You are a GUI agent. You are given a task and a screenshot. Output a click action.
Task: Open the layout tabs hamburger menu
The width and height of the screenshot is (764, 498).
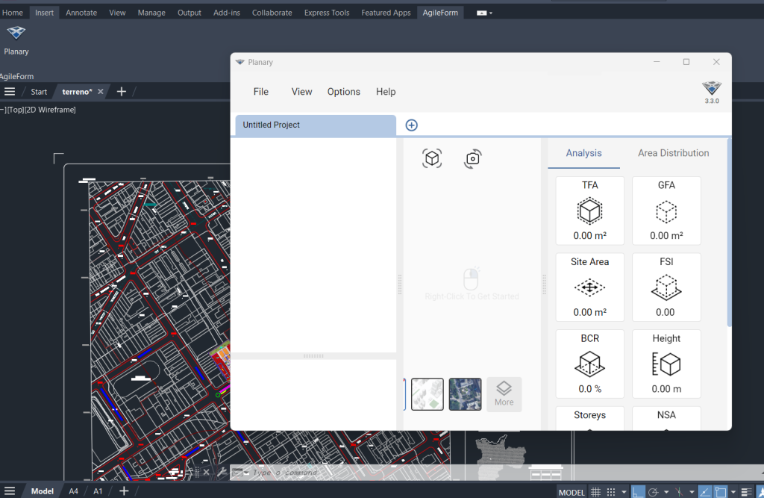[x=10, y=491]
